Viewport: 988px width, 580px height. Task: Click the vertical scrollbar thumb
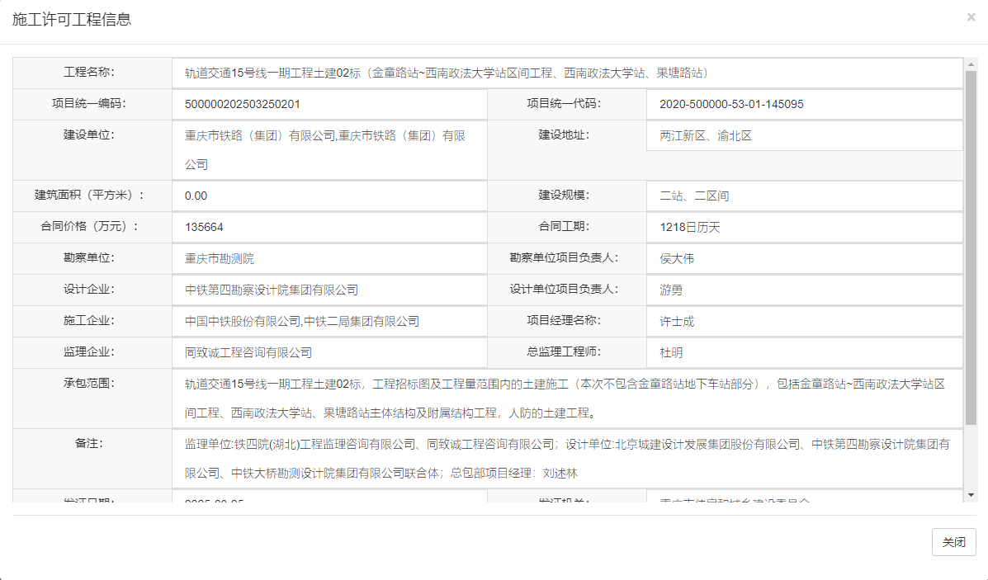coord(971,248)
